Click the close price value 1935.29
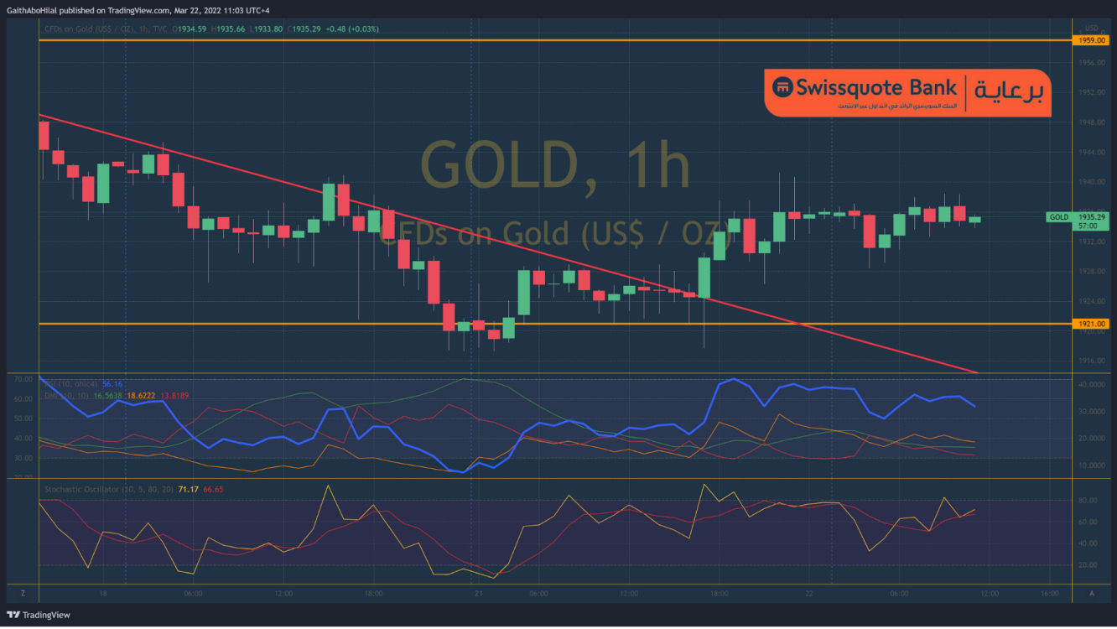 coord(308,29)
